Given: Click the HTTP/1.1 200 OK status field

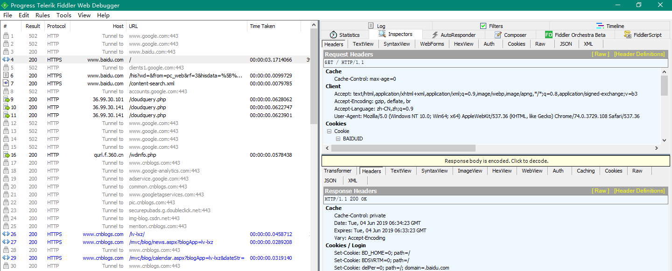Looking at the screenshot, I should click(496, 199).
